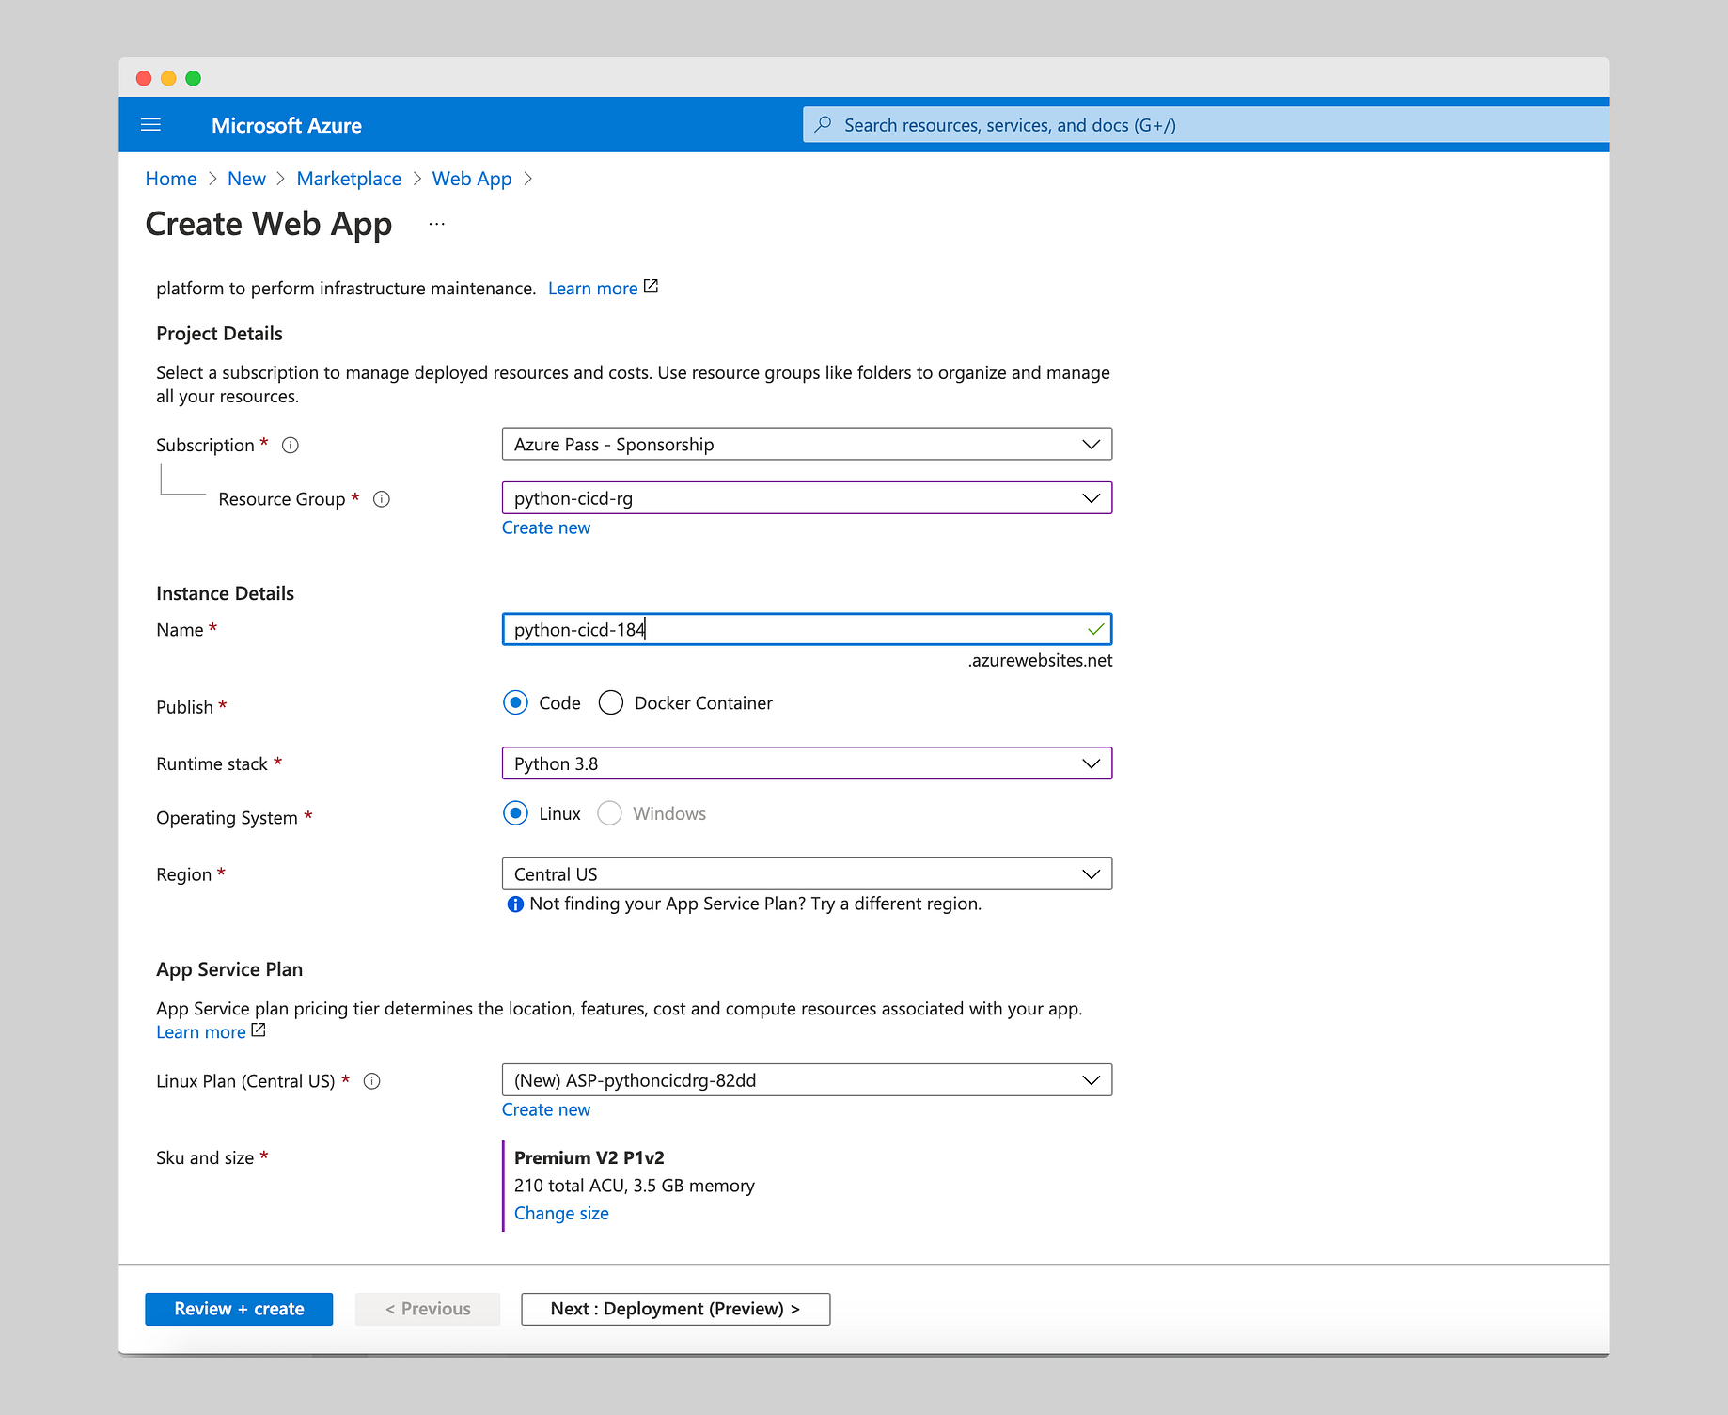Screen dimensions: 1728x1415
Task: Click the search magnifier icon
Action: (x=823, y=125)
